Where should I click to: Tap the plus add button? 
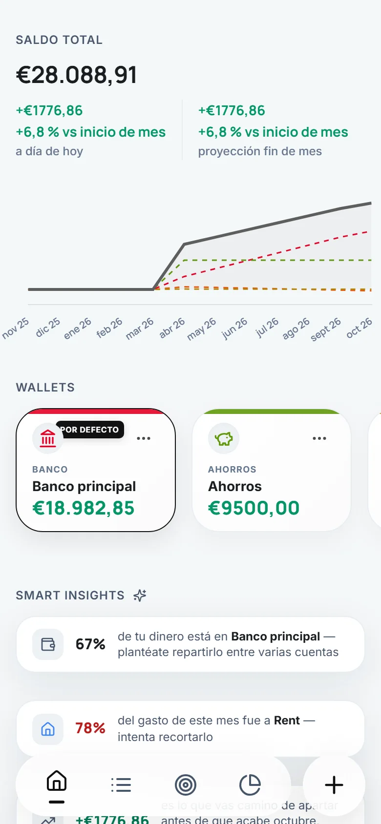coord(334,785)
